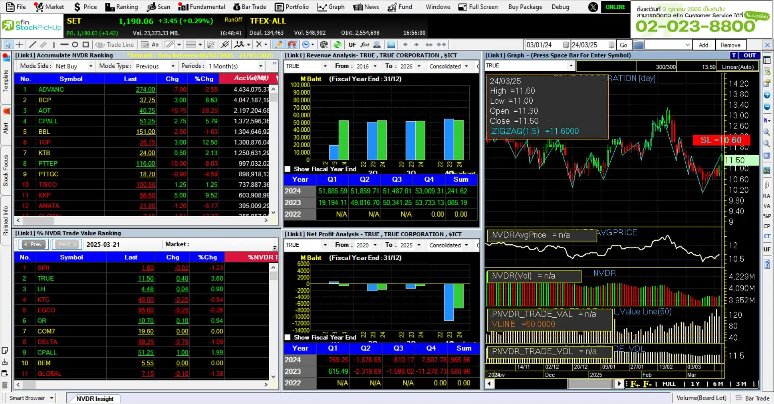Select the crosshair cursor tool
The image size is (774, 404).
click(19, 45)
